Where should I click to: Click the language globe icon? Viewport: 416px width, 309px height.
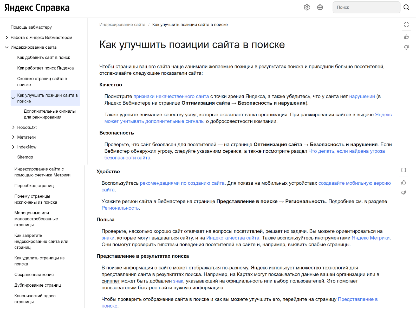[x=320, y=7]
